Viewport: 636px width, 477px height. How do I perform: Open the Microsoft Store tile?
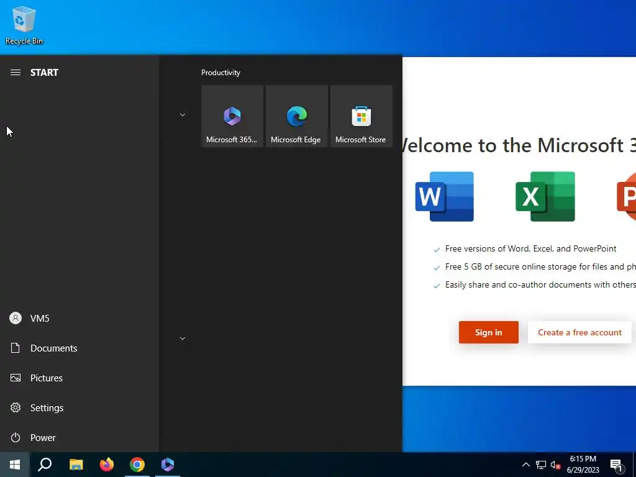(x=361, y=116)
